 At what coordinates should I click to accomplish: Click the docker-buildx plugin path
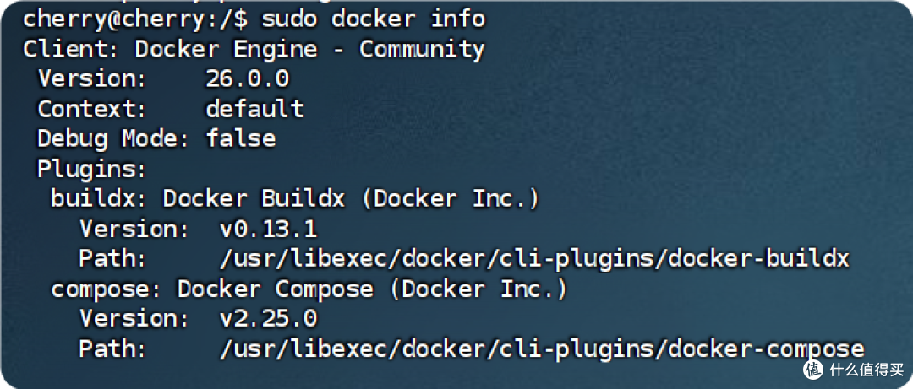click(x=533, y=258)
